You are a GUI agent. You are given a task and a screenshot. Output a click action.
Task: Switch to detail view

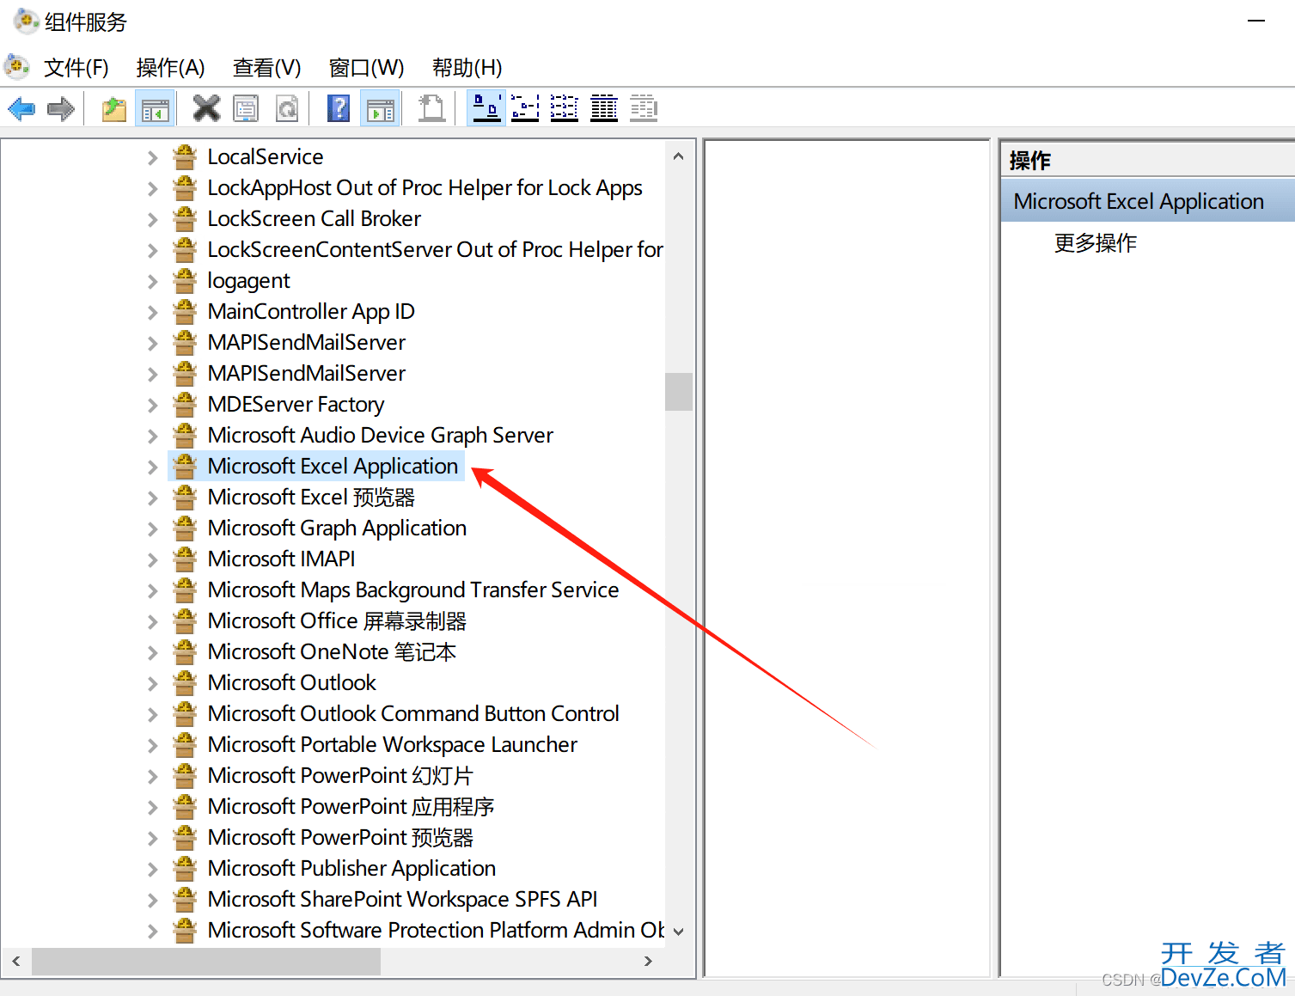[604, 109]
